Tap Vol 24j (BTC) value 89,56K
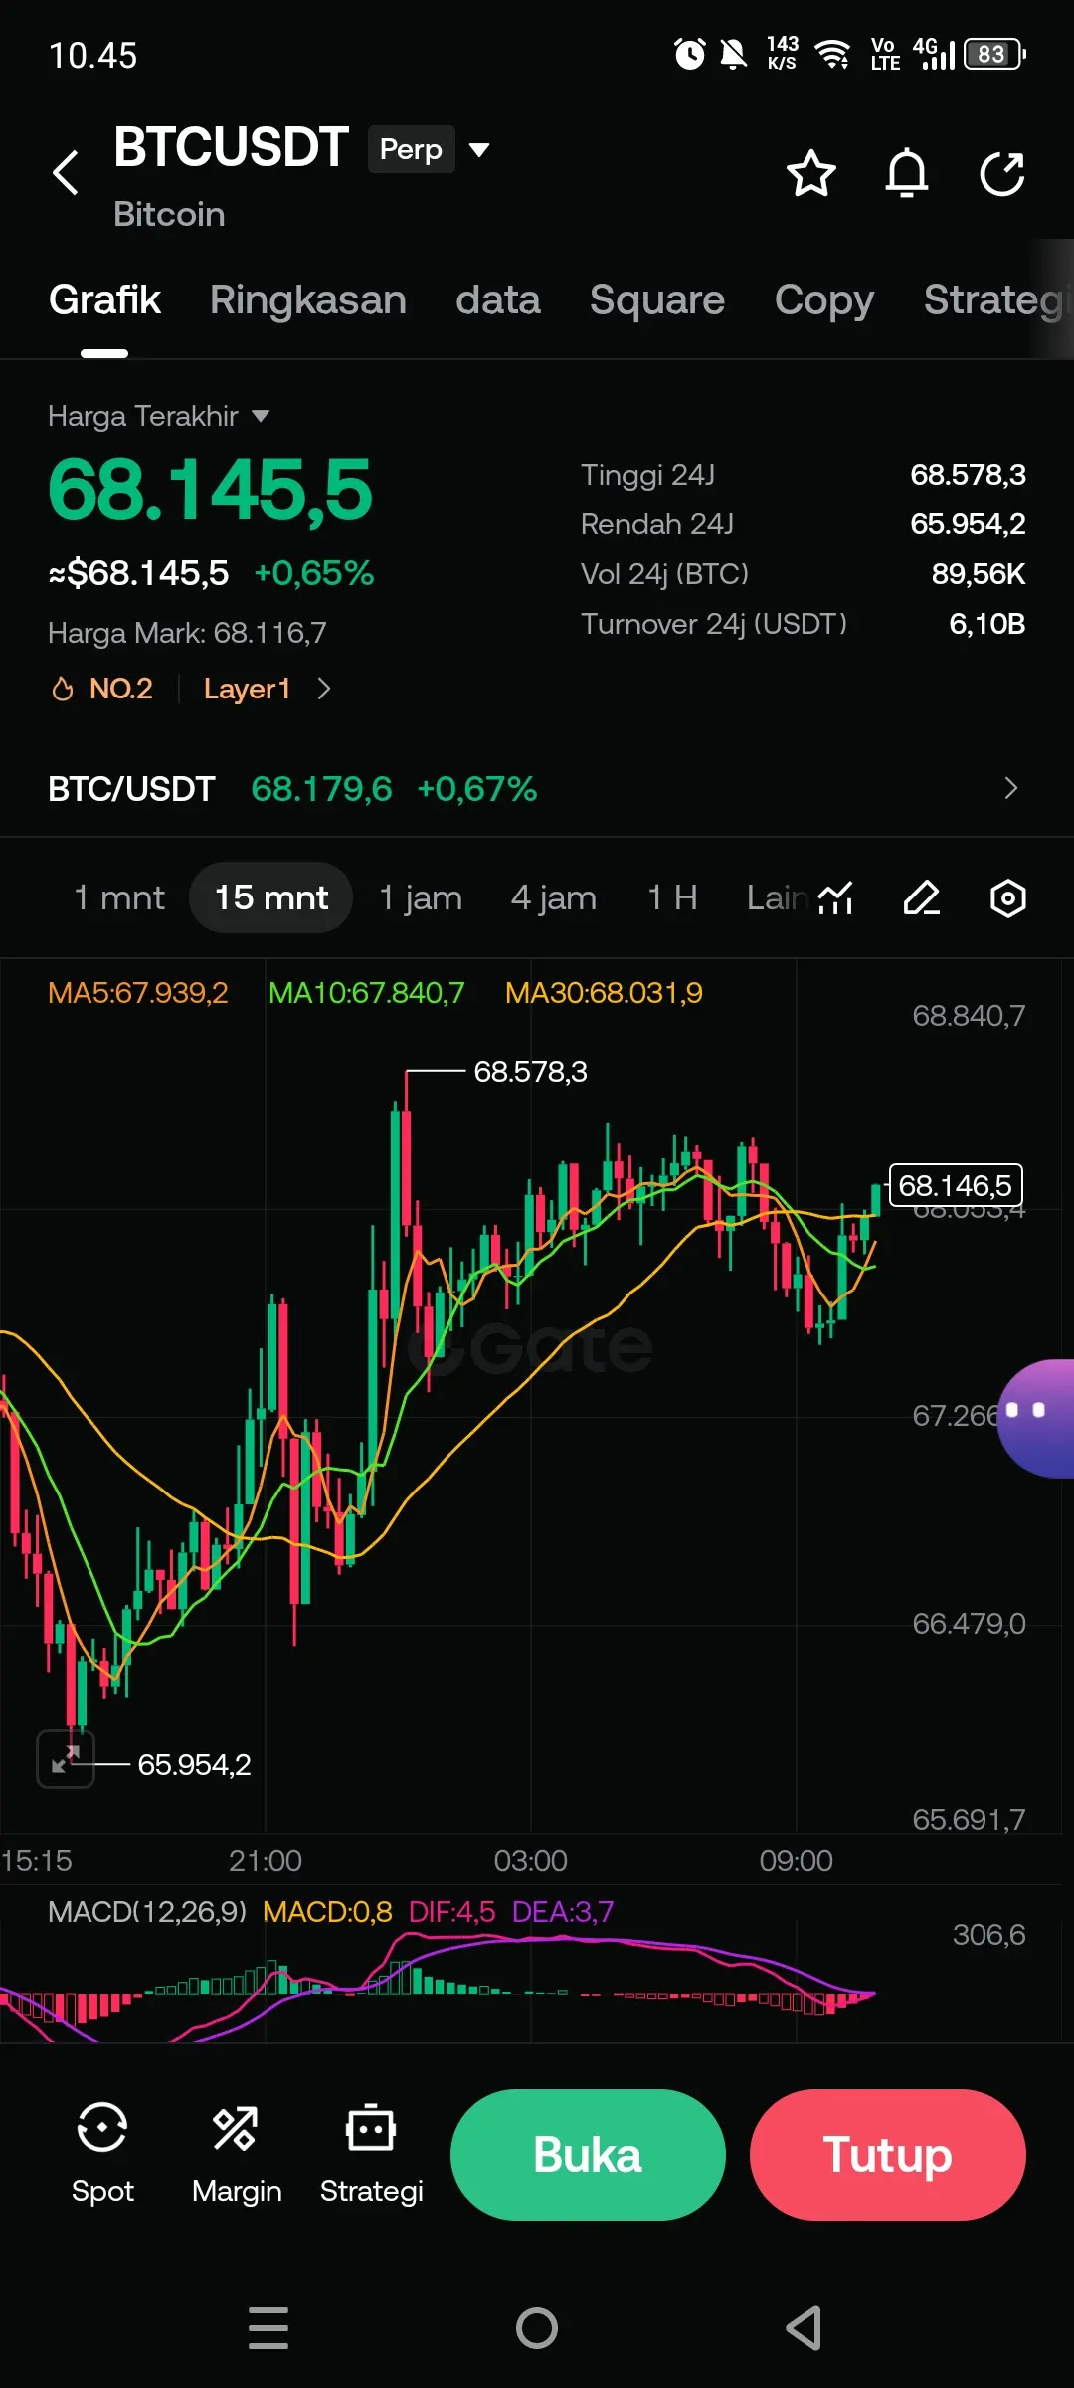This screenshot has width=1074, height=2388. point(979,574)
